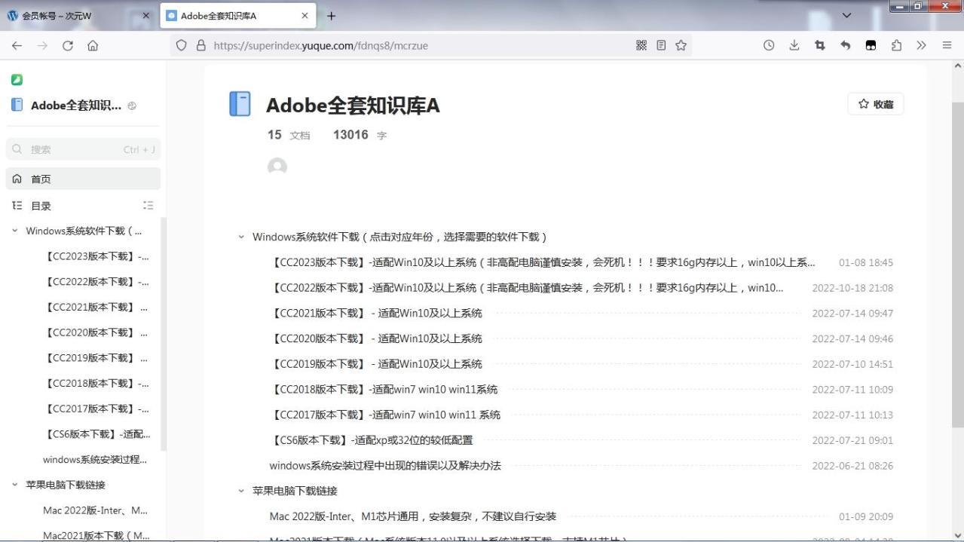Click the shield tracking protection icon
The height and width of the screenshot is (542, 964).
(x=181, y=45)
